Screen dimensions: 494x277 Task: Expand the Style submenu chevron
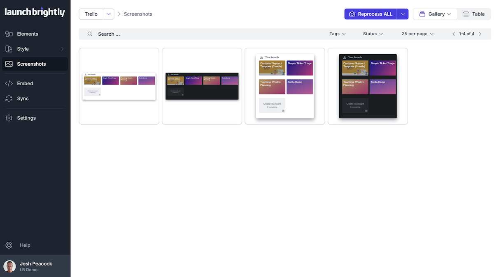coord(63,49)
